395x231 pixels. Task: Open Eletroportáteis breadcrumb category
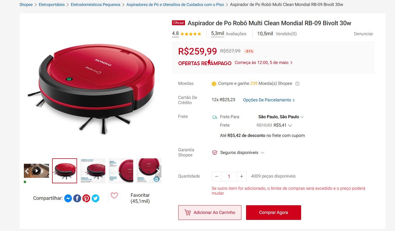pos(52,5)
